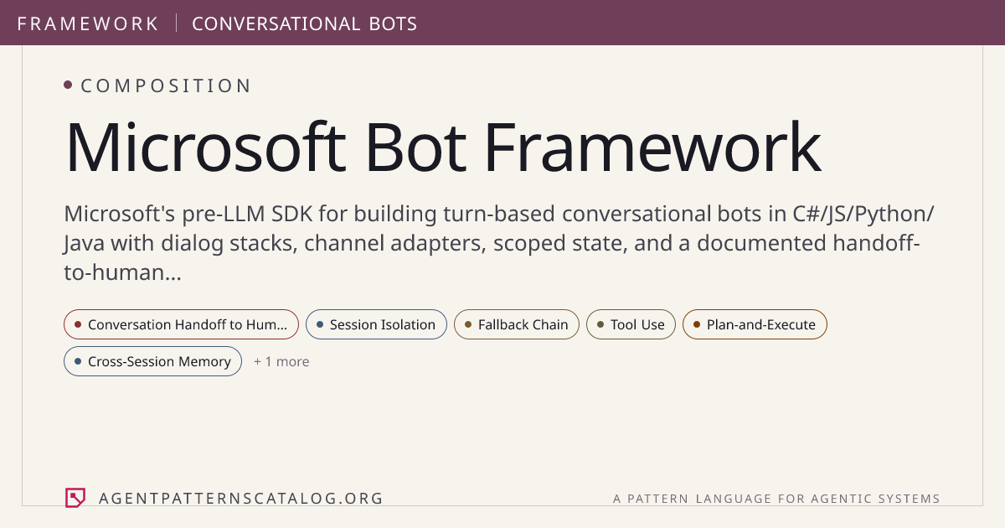
Task: Click 'A Pattern Language for Agentic Systems' tagline
Action: point(776,499)
